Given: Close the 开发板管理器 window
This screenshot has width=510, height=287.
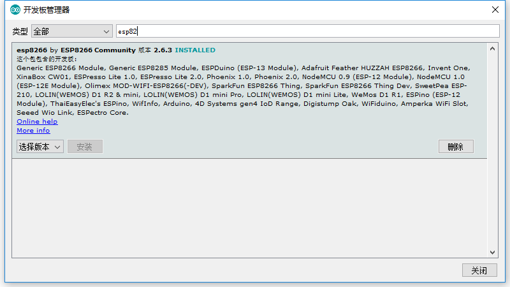Looking at the screenshot, I should click(x=495, y=10).
